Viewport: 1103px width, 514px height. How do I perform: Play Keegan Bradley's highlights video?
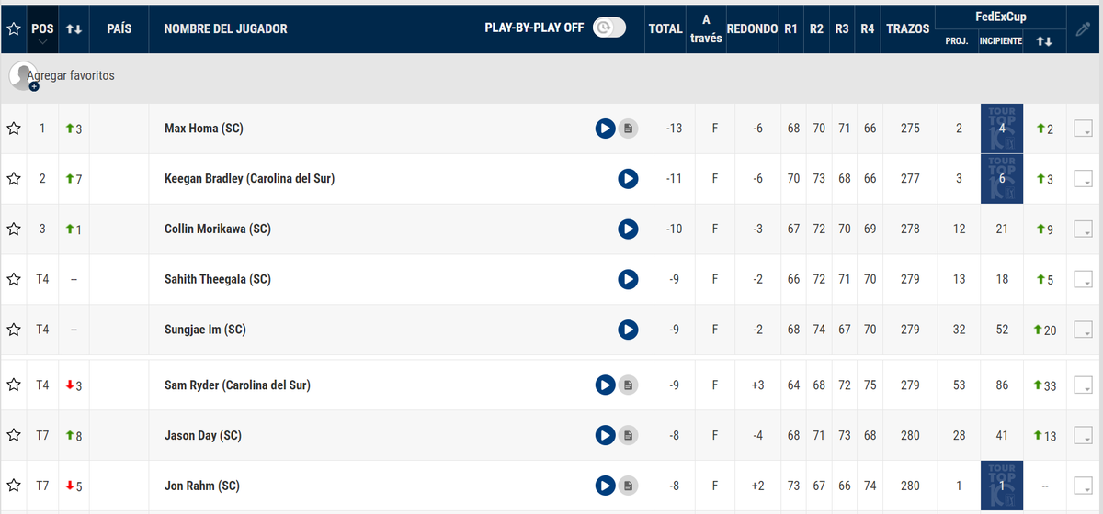(628, 179)
